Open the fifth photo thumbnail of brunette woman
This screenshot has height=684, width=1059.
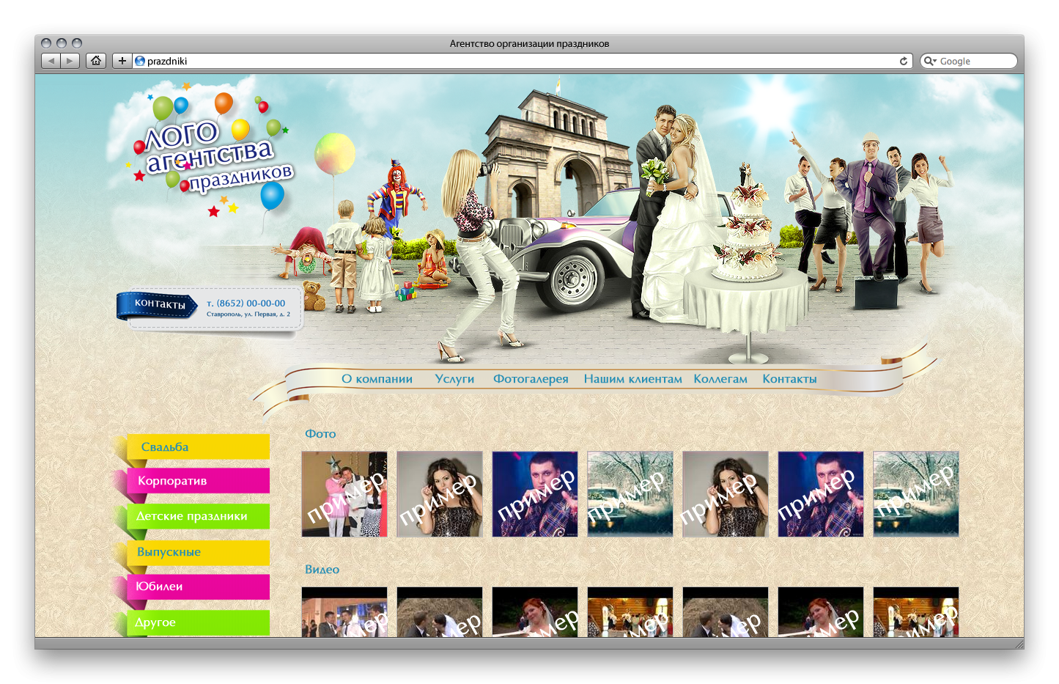click(x=726, y=494)
